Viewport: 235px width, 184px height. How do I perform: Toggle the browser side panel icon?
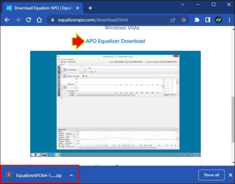coord(208,20)
